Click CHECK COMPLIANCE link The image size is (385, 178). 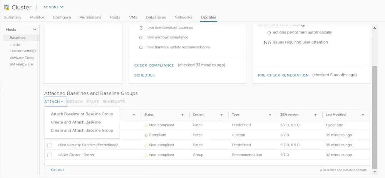[154, 65]
